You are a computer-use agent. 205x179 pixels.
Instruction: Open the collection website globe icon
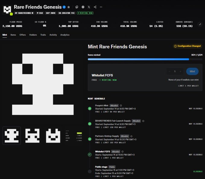(x=83, y=7)
